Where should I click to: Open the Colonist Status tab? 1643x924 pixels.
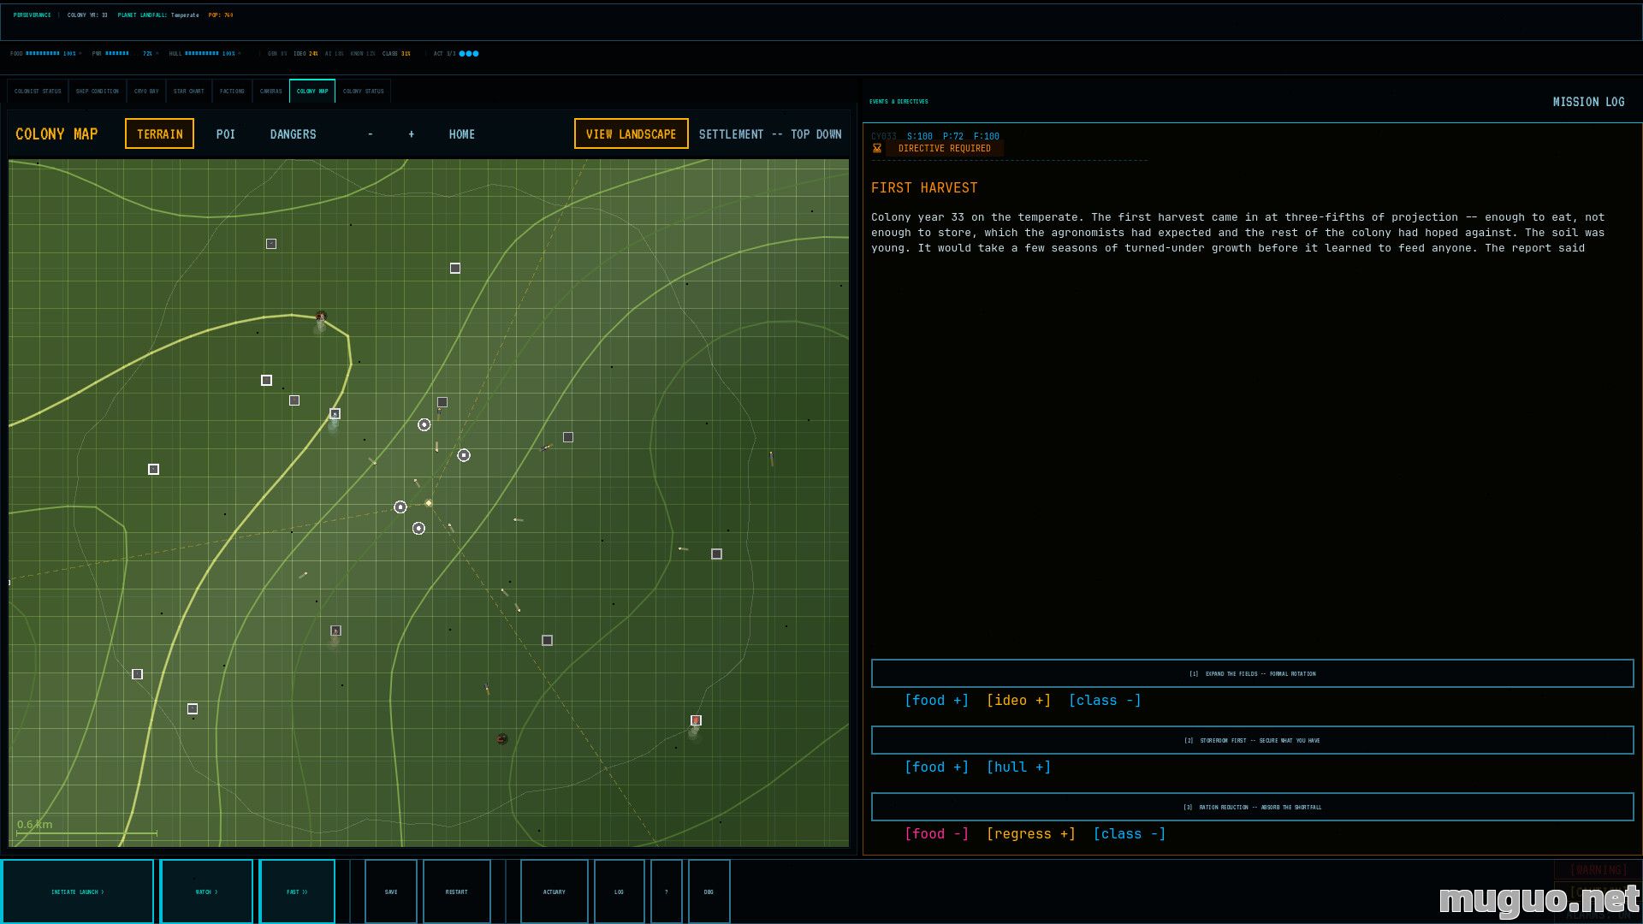38,91
